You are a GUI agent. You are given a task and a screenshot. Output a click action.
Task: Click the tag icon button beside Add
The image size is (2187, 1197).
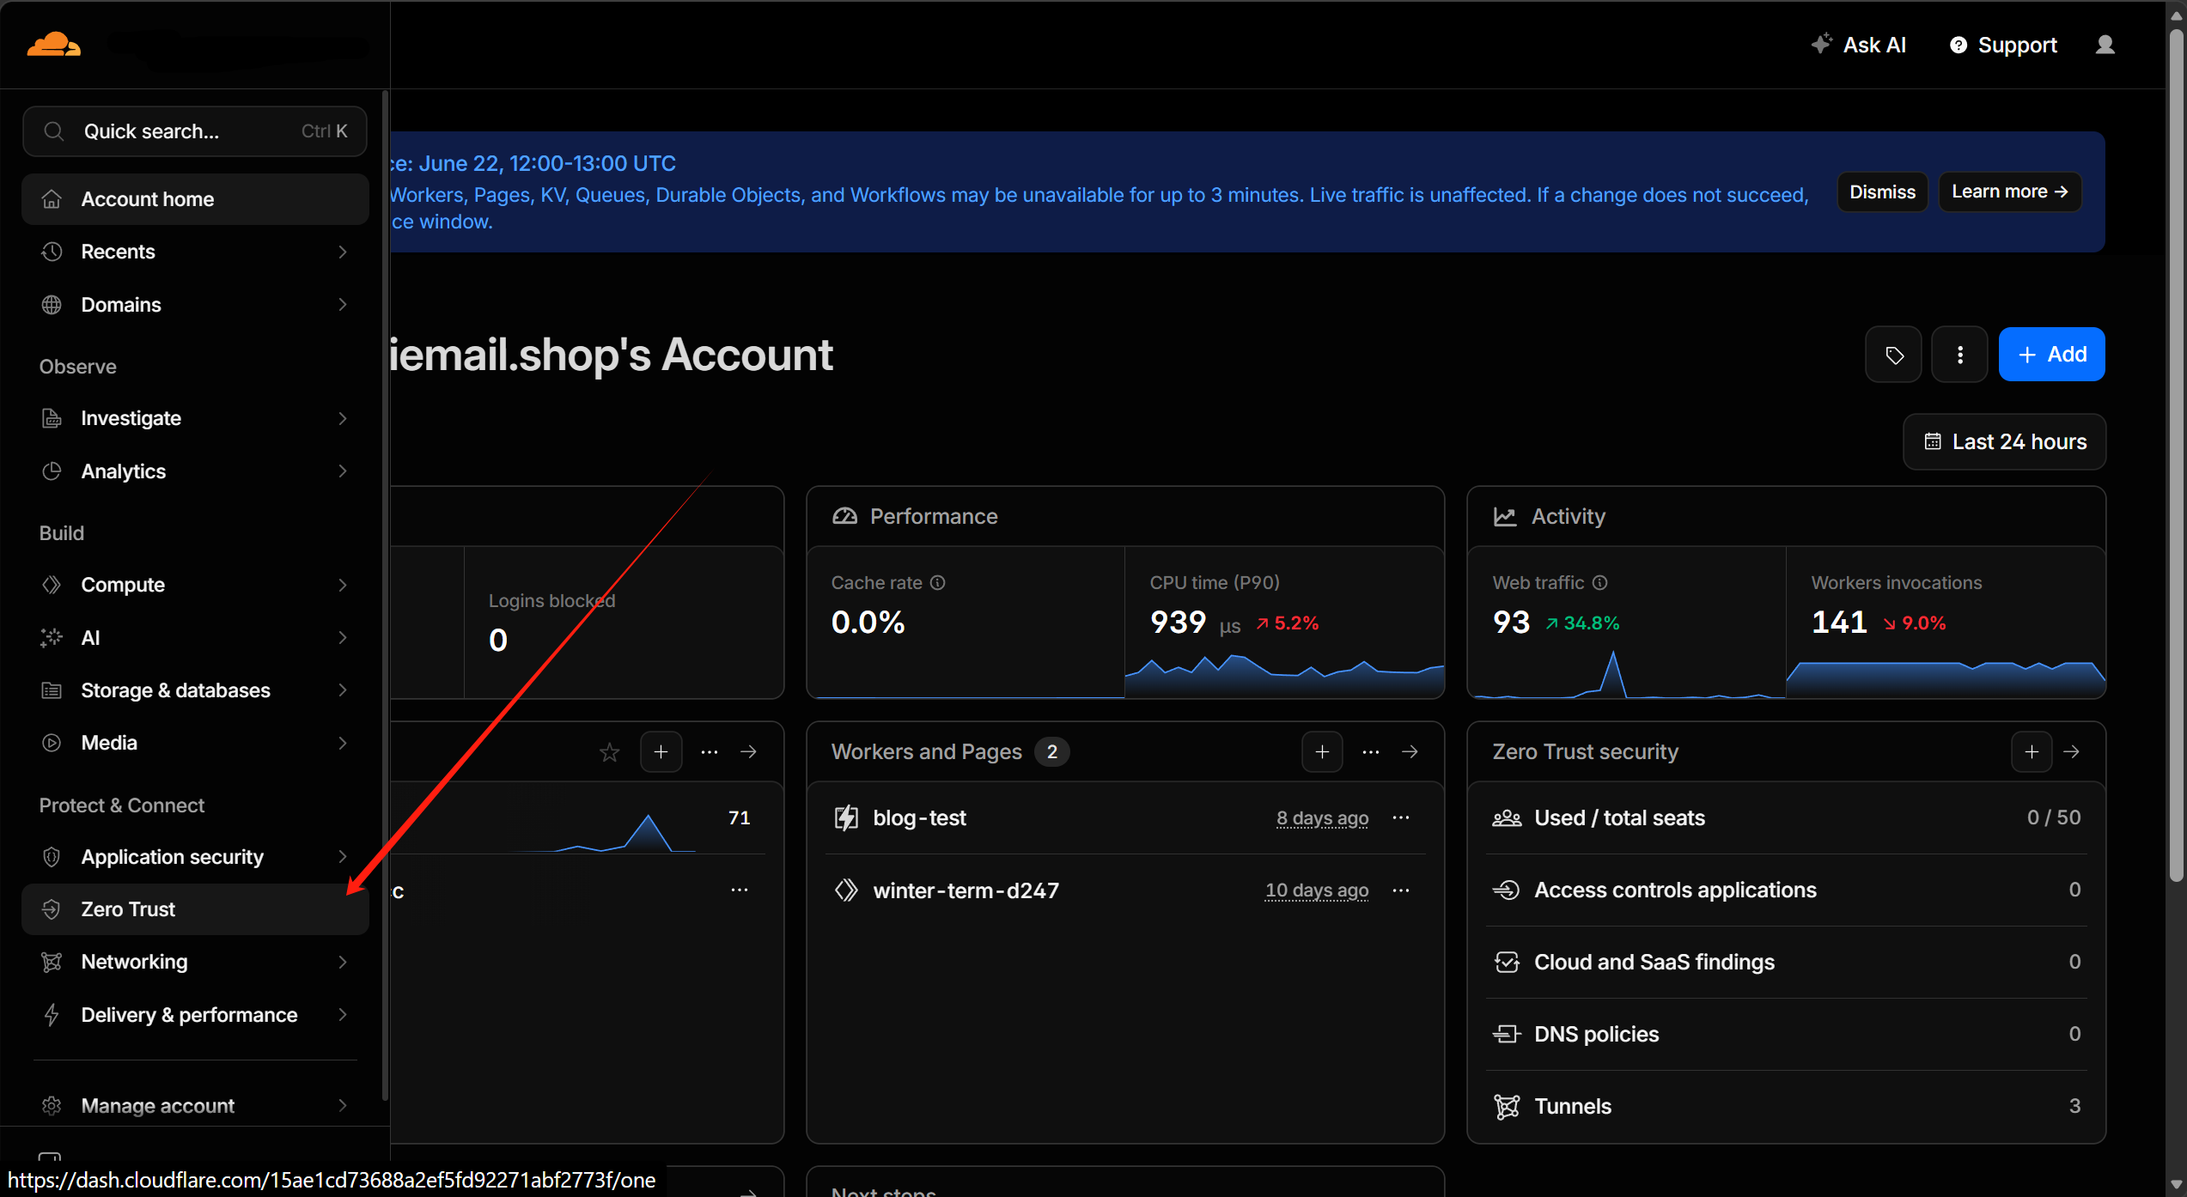[x=1893, y=355]
